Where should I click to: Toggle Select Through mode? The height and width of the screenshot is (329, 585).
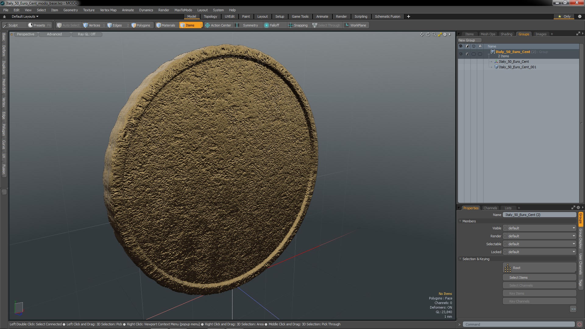coord(326,25)
